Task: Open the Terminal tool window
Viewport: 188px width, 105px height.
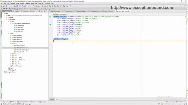Action: tap(33, 102)
